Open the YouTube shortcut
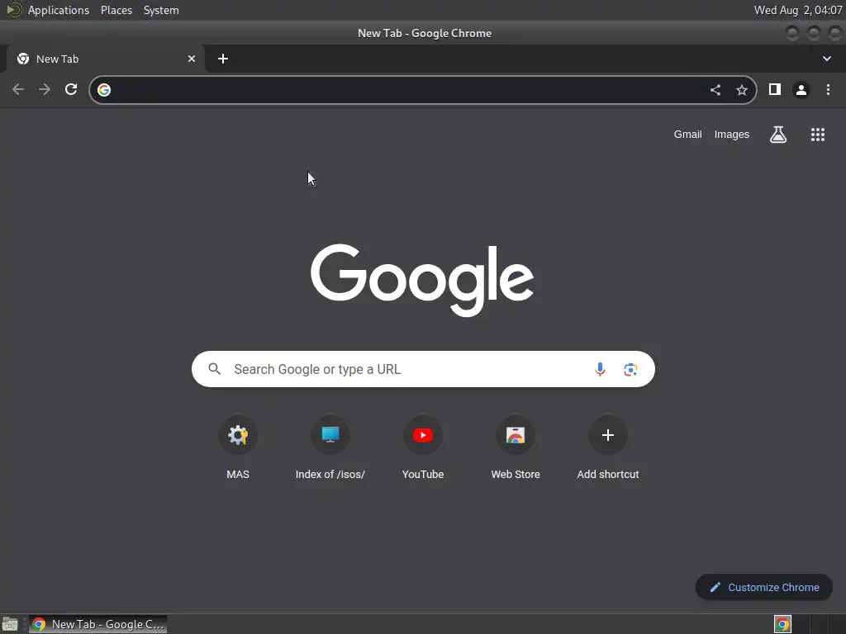The width and height of the screenshot is (846, 634). point(423,447)
